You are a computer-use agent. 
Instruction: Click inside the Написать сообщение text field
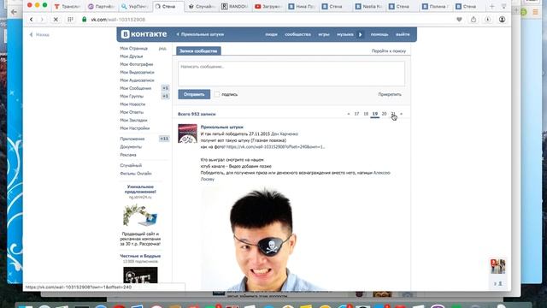click(x=291, y=74)
